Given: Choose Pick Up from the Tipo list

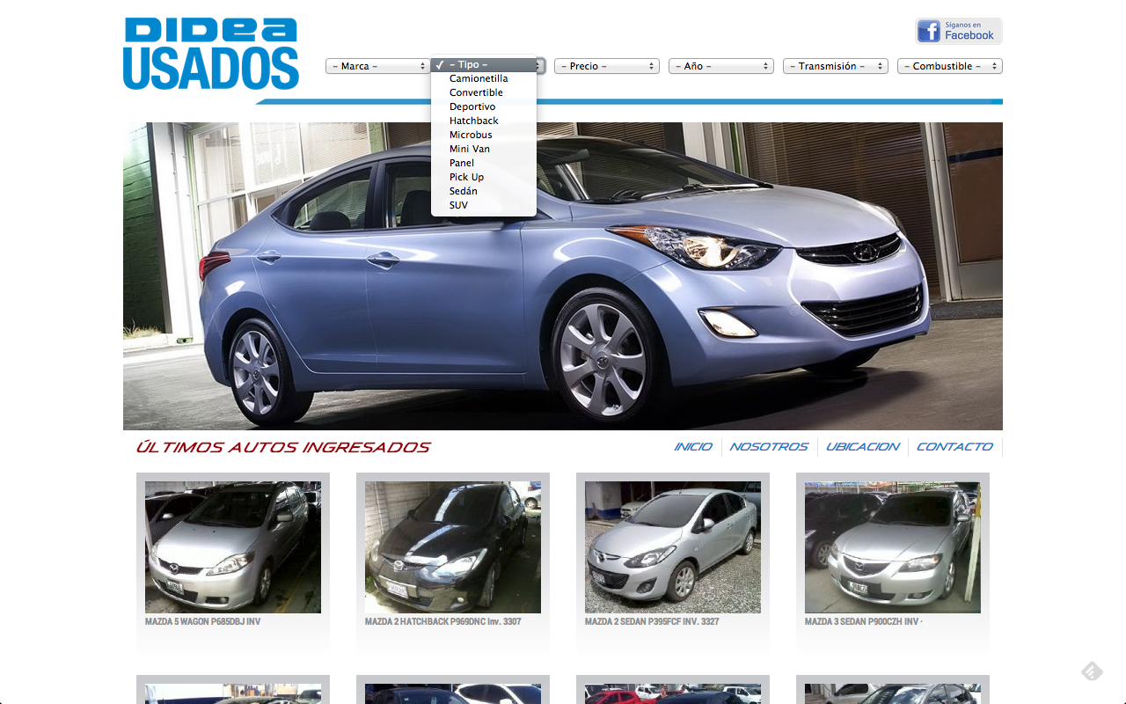Looking at the screenshot, I should tap(484, 177).
